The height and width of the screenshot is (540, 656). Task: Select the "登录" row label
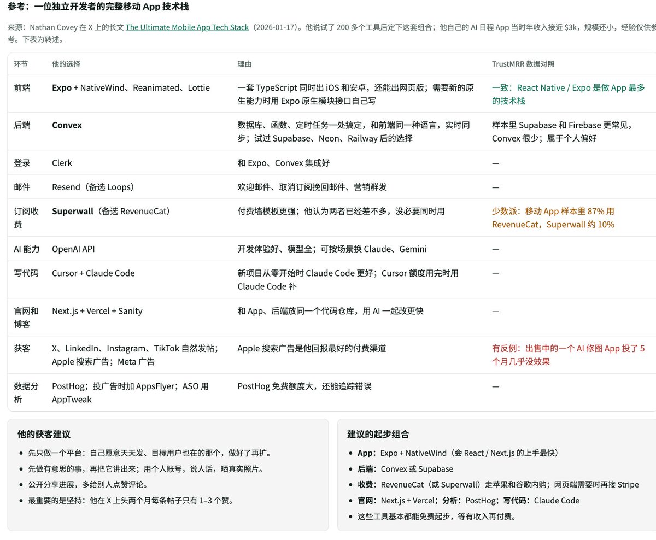click(x=22, y=163)
